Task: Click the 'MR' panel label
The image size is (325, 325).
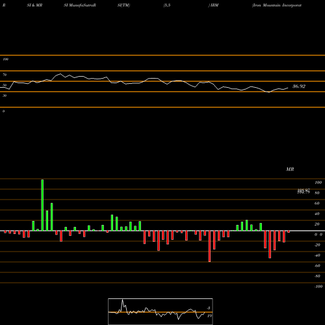Action: pos(290,169)
